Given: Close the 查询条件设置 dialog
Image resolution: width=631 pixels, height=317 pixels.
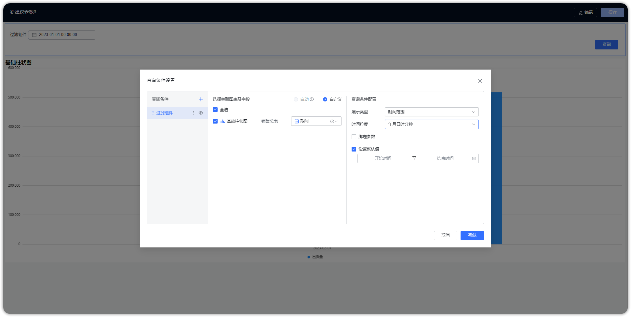Looking at the screenshot, I should 480,81.
